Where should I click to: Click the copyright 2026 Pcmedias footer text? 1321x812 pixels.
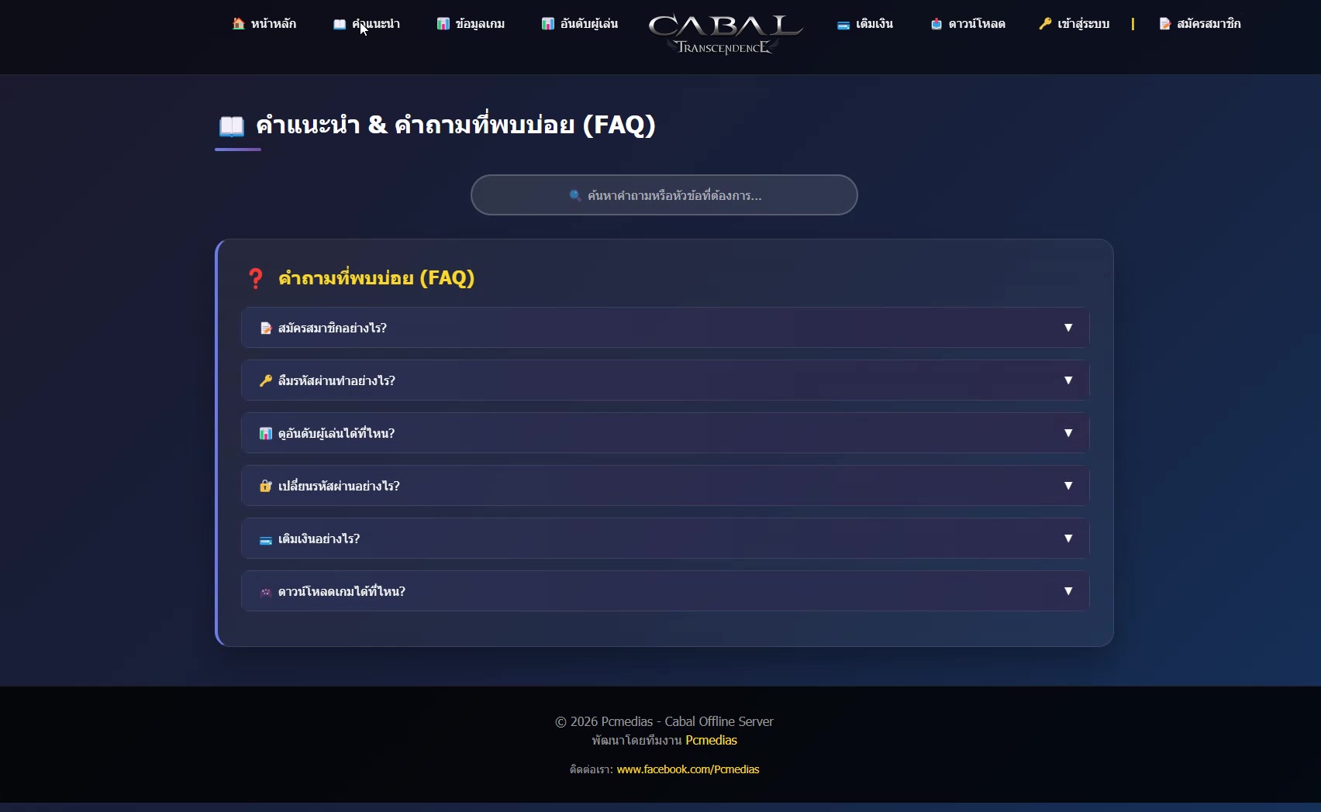point(664,721)
